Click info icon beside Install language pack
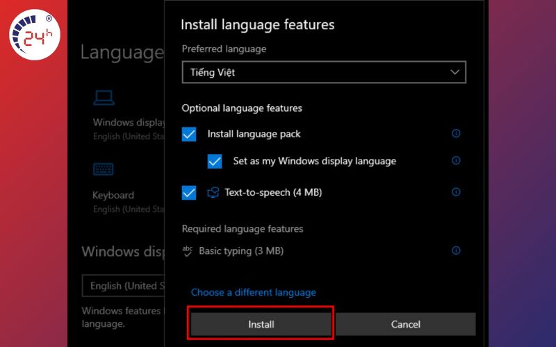Viewport: 556px width, 347px height. coord(456,133)
